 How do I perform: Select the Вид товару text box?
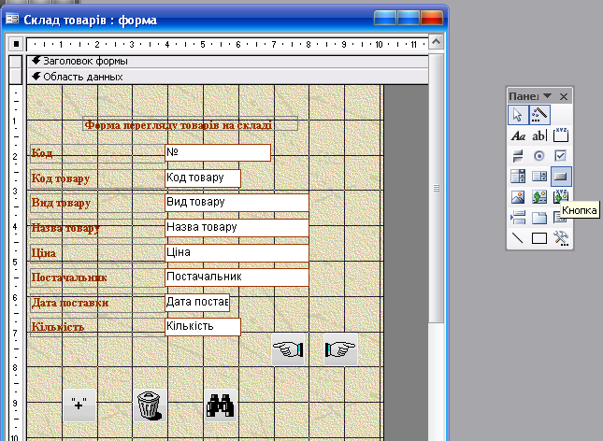click(237, 203)
